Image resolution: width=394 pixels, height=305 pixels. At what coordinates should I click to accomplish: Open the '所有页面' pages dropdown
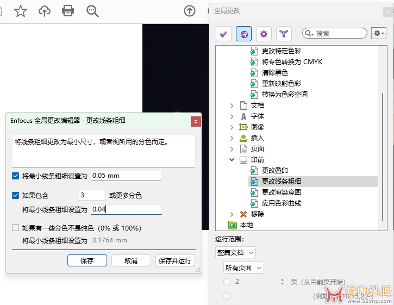[243, 267]
